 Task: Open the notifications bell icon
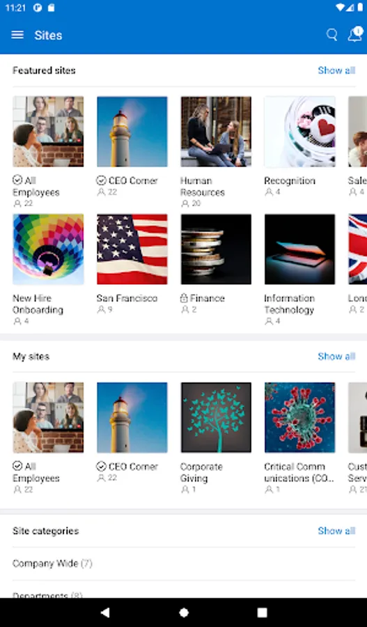tap(355, 35)
